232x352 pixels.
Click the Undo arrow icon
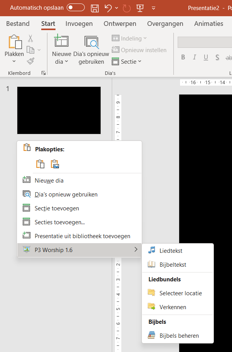[x=108, y=8]
